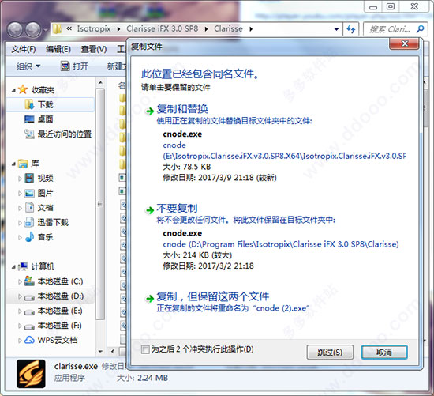Choose the 复制和替换 option
Viewport: 434px width, 396px height.
182,109
